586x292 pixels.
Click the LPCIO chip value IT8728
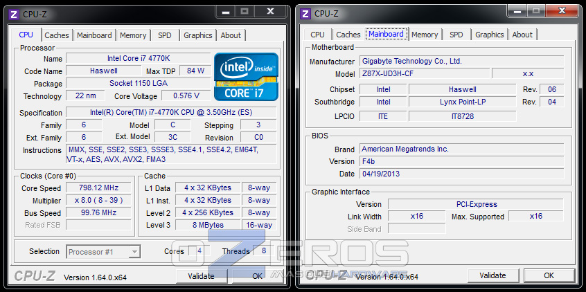coord(462,116)
